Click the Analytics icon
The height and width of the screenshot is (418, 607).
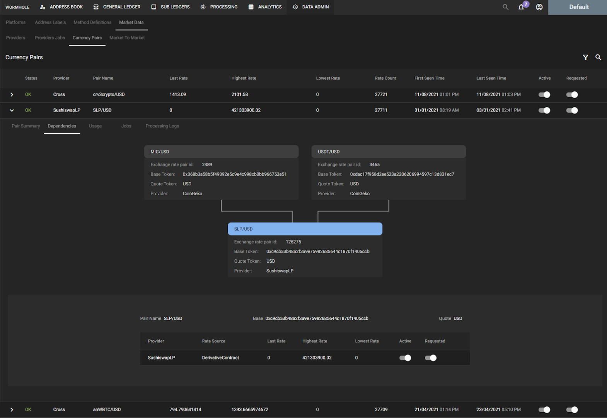251,7
